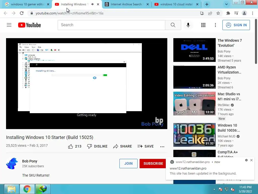Click the Windows 10 Build 10036 title
The width and height of the screenshot is (258, 194).
click(229, 128)
